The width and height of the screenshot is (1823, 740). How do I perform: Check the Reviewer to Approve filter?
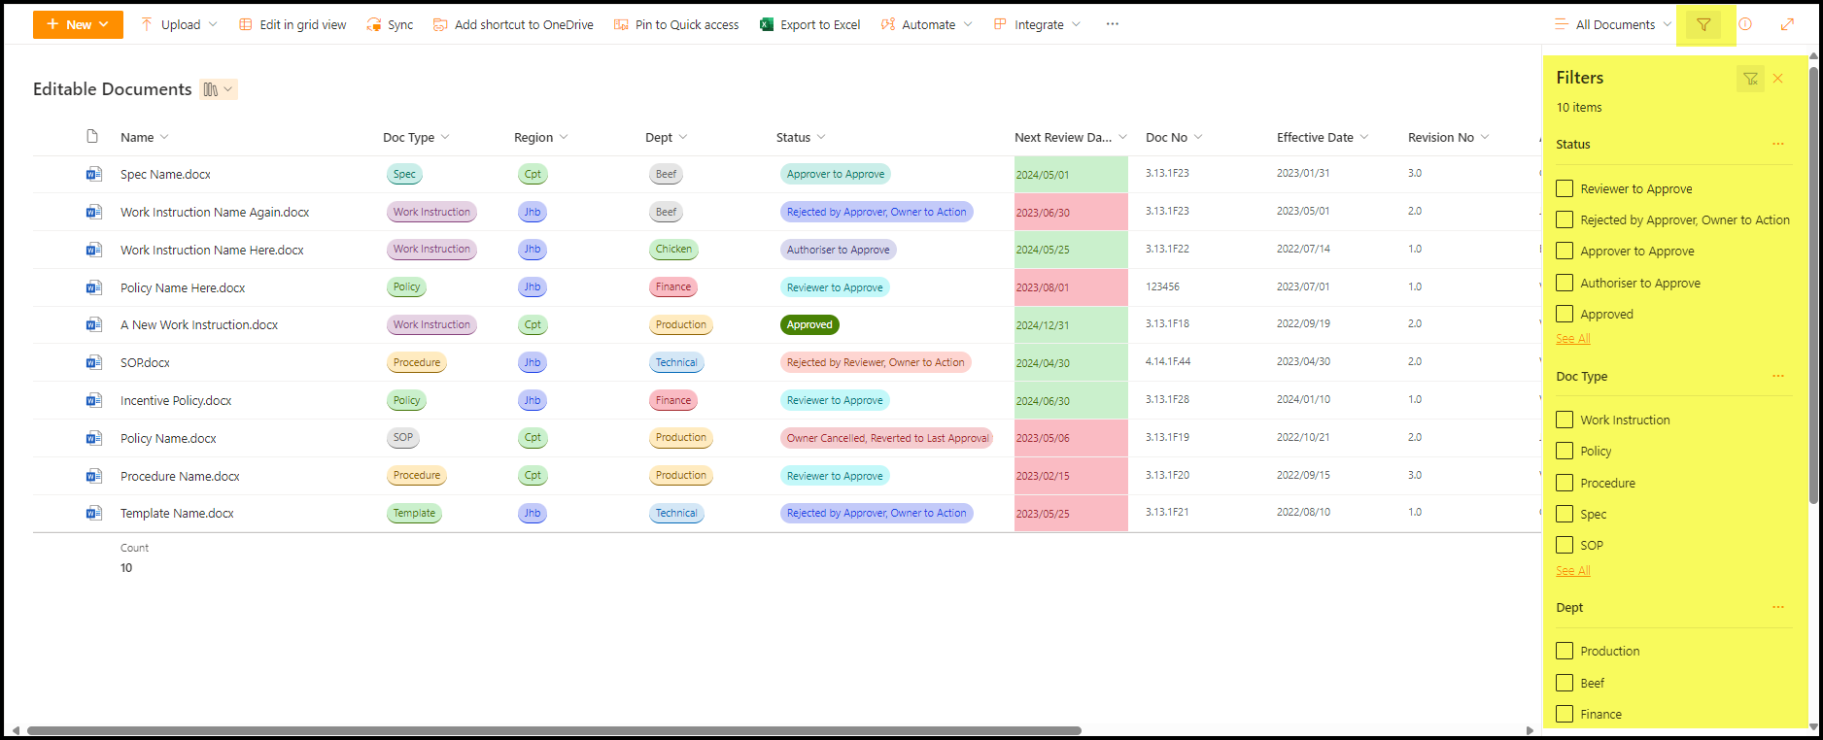[x=1565, y=188]
